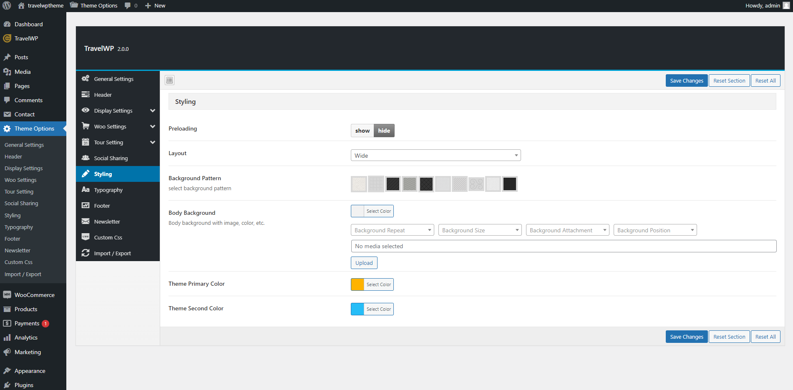Open Analytics in the sidebar
Viewport: 793px width, 390px height.
point(33,337)
